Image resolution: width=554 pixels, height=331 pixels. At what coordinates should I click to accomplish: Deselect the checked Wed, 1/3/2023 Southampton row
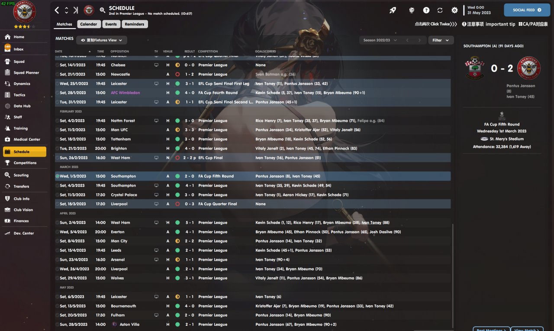pyautogui.click(x=57, y=176)
